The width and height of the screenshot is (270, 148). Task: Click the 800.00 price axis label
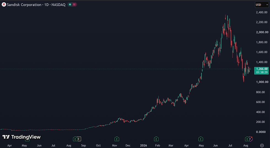coord(261,92)
